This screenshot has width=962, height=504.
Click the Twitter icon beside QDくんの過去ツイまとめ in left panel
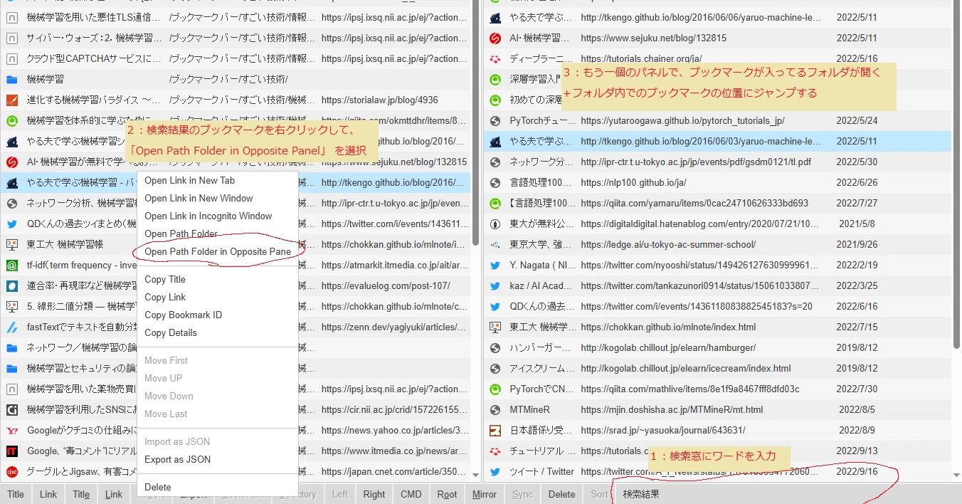coord(11,224)
